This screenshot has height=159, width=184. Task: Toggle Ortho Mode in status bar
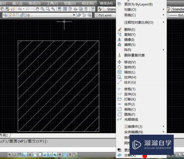25,155
